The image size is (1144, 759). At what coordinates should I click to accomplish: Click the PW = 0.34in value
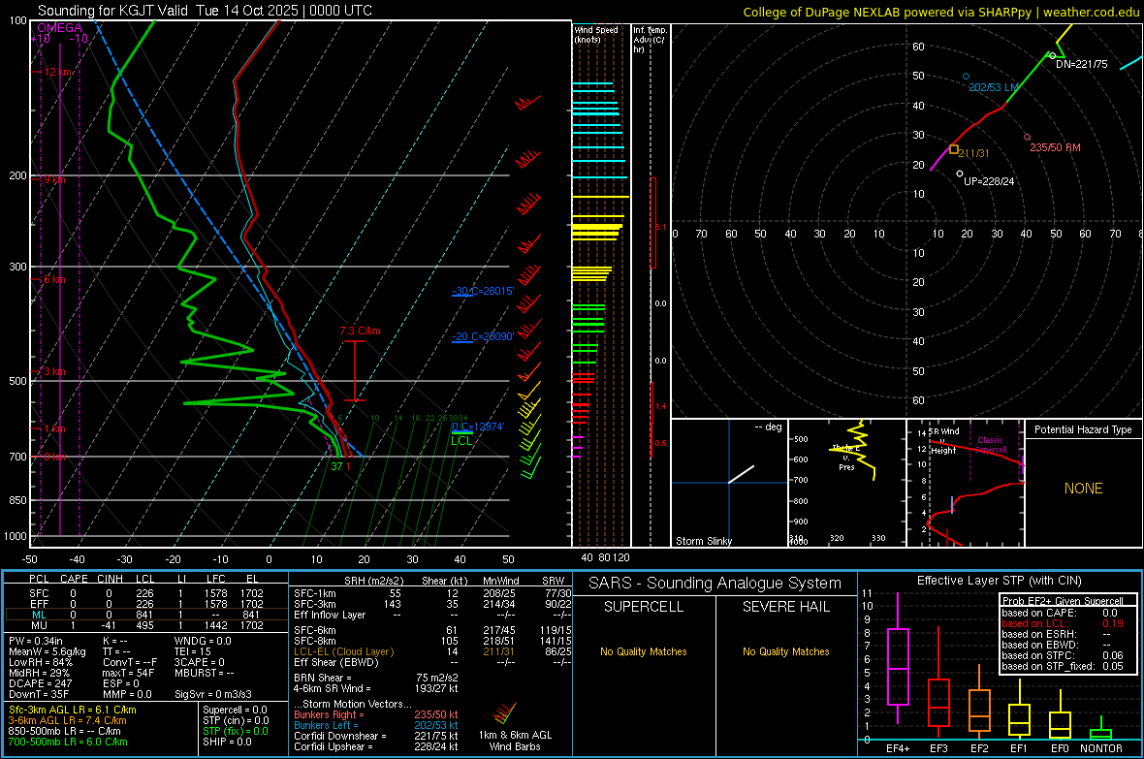35,641
